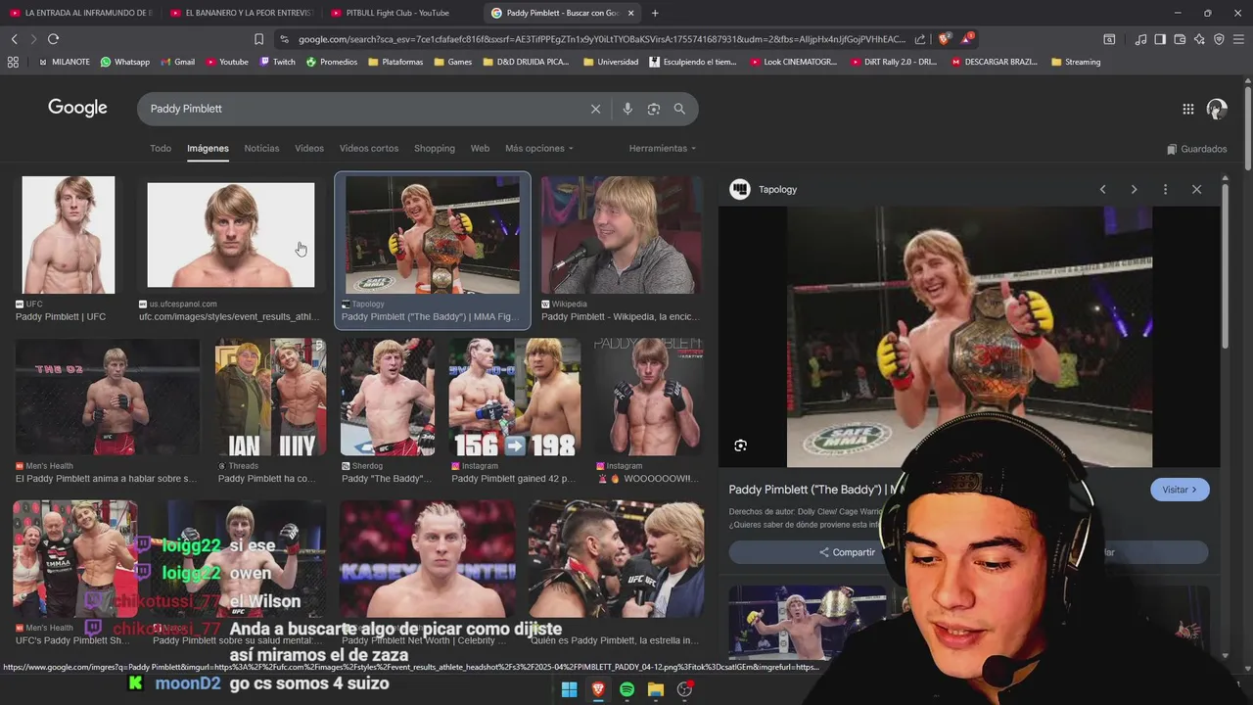The image size is (1253, 705).
Task: Open the Games bookmarks folder
Action: pos(453,62)
